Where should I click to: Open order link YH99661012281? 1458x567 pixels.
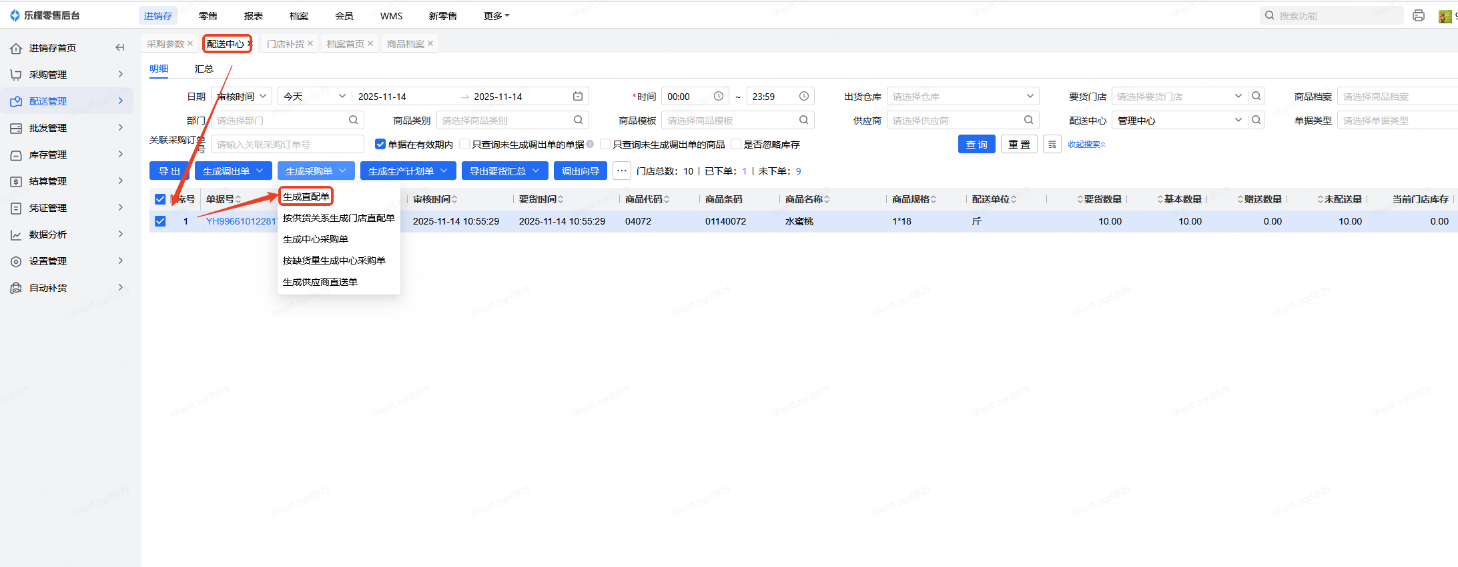coord(241,221)
